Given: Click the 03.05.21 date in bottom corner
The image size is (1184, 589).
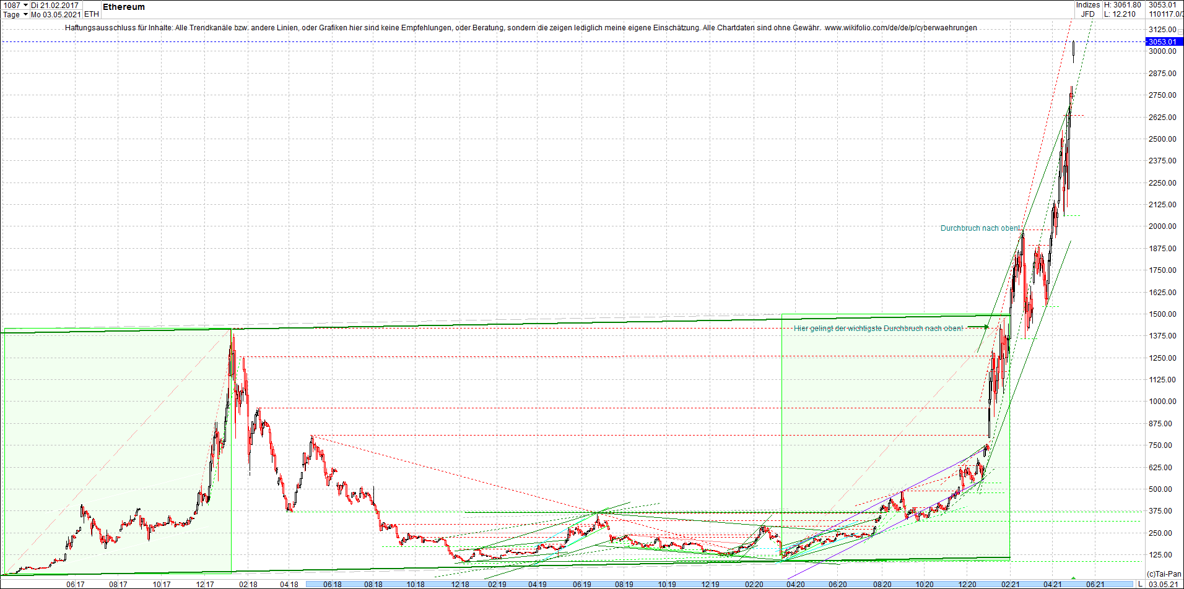Looking at the screenshot, I should [1164, 584].
